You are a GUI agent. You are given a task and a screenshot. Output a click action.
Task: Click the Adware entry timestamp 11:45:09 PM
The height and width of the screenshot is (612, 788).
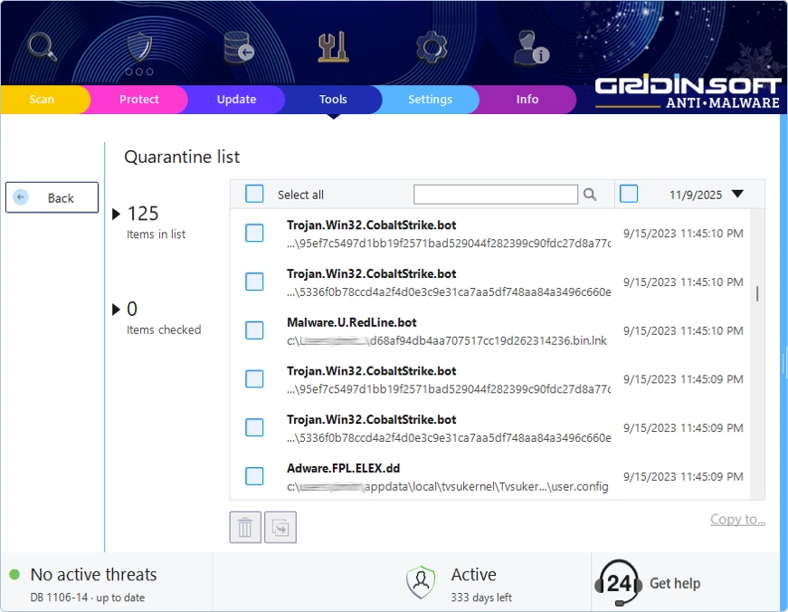[x=683, y=477]
